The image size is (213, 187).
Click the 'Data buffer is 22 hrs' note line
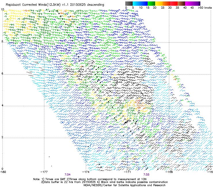pos(104,182)
